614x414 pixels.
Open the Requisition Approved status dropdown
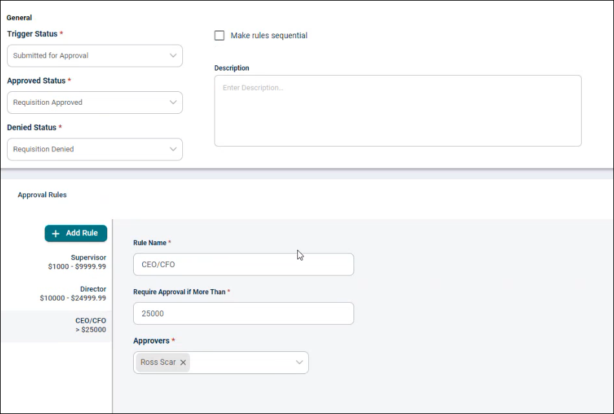coord(94,102)
